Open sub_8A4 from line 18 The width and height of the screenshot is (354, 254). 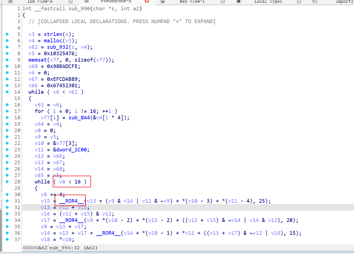(x=79, y=117)
